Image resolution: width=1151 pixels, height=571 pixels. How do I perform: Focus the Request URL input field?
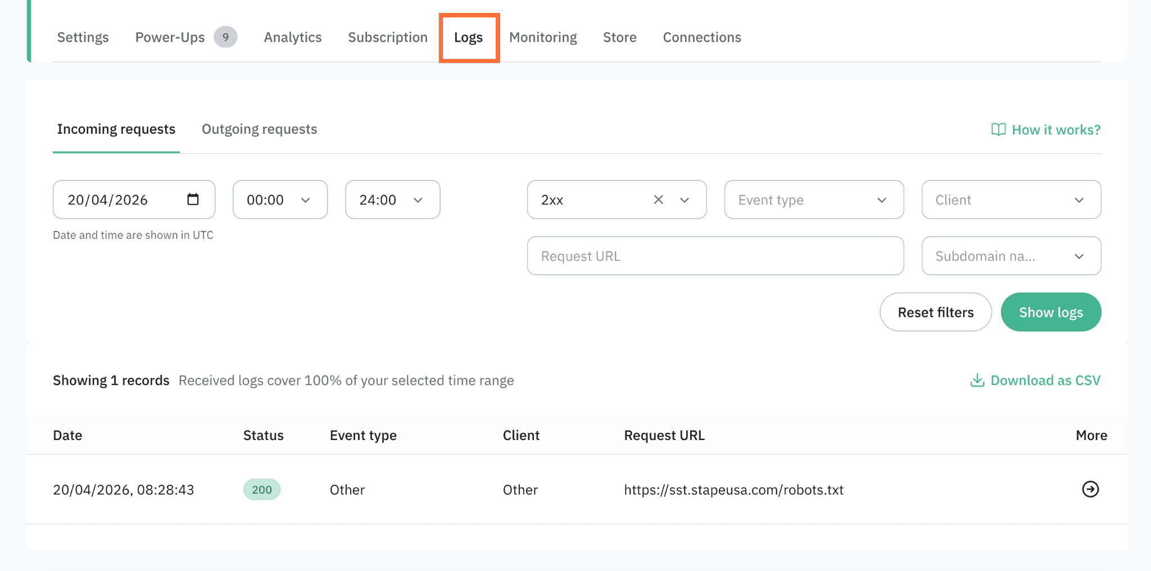(x=715, y=256)
